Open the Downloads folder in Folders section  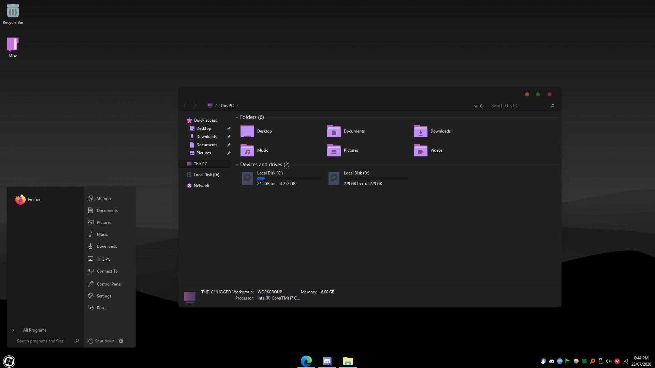(440, 131)
